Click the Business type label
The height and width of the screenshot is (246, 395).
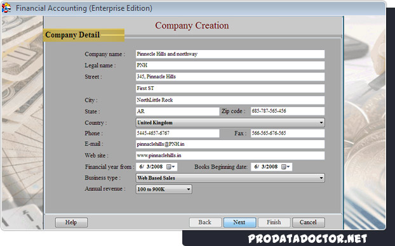102,178
